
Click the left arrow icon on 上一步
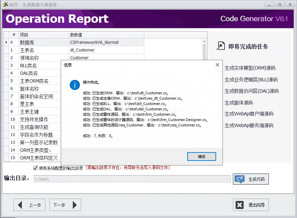20,205
